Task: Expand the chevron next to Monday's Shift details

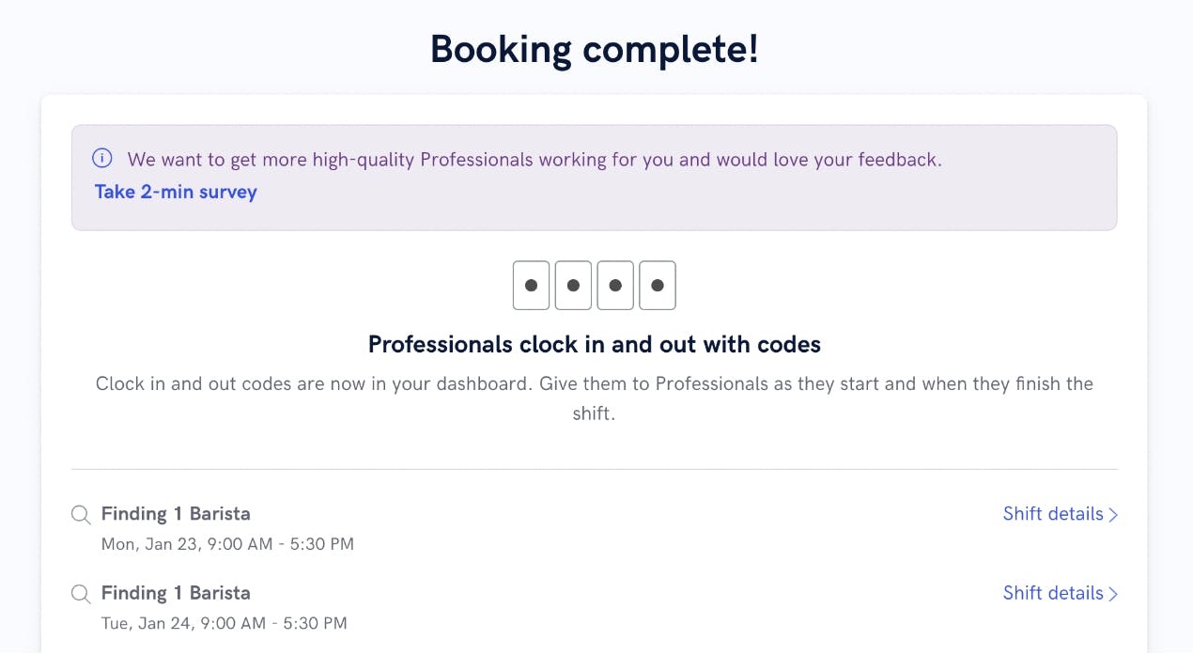Action: pos(1113,515)
